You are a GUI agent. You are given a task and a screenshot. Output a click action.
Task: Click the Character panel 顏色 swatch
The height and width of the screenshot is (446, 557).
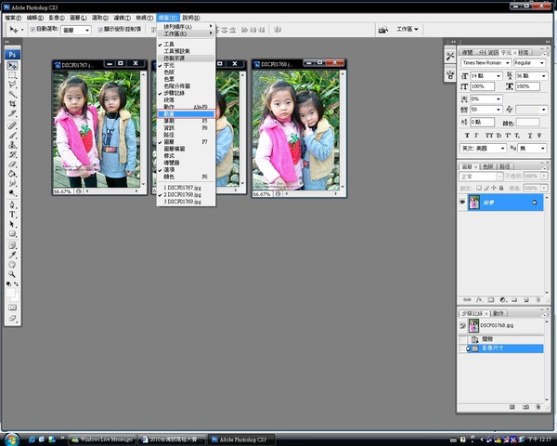(x=527, y=123)
